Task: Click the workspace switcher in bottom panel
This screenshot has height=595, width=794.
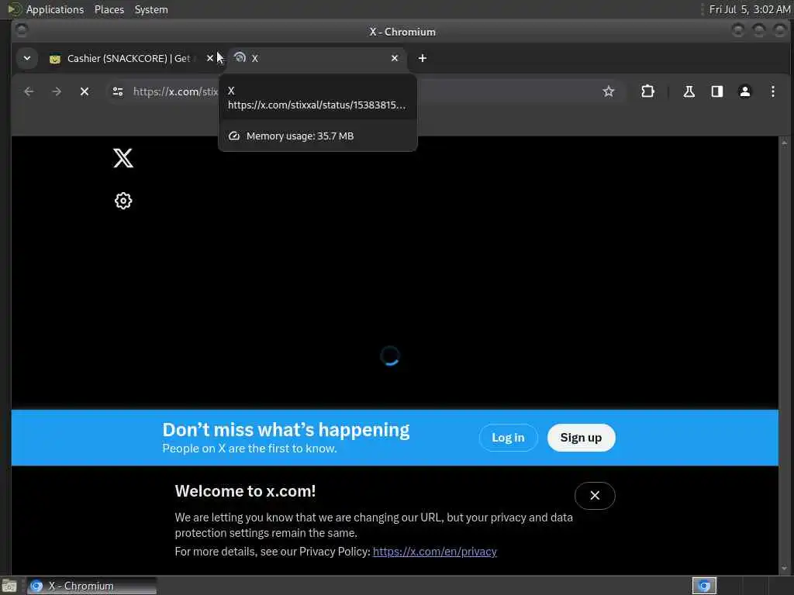Action: (704, 586)
